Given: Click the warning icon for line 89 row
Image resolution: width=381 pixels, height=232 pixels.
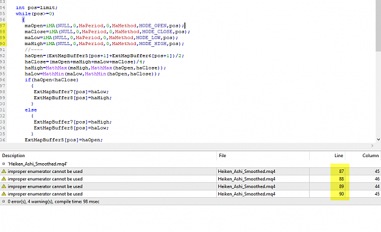Looking at the screenshot, I should point(4,186).
